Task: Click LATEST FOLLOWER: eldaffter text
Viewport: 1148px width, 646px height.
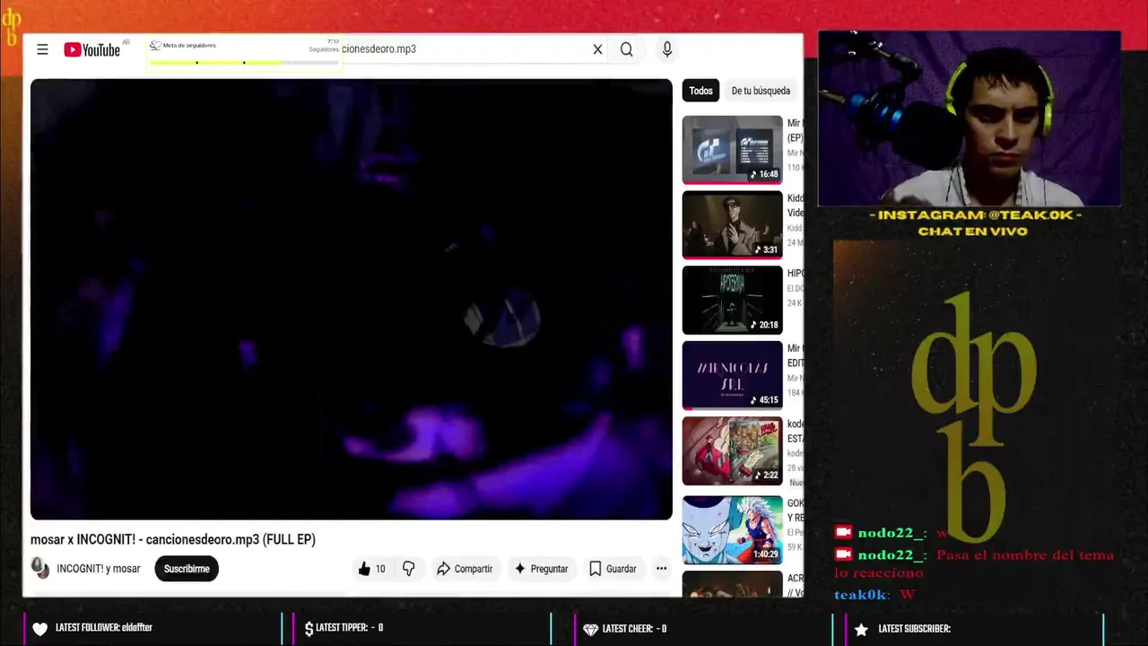Action: tap(104, 628)
